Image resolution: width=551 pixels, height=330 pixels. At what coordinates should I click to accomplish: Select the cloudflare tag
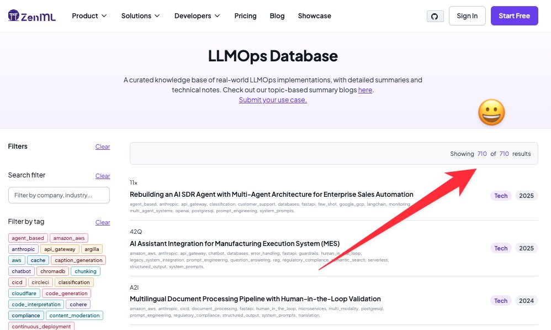(24, 294)
